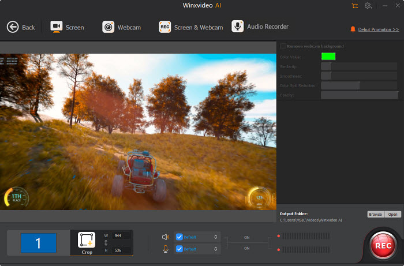
Task: Minimize the Winxvideo AI window
Action: coord(385,6)
